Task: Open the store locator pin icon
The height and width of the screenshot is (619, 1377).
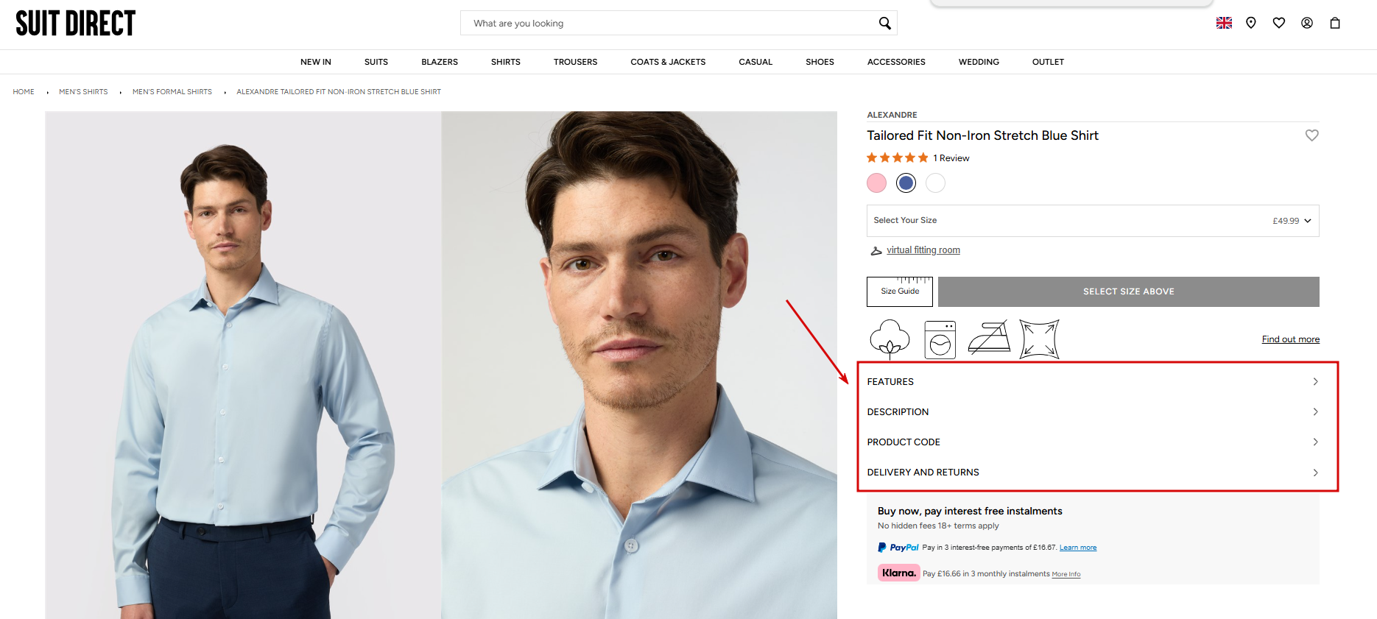Action: coord(1250,23)
